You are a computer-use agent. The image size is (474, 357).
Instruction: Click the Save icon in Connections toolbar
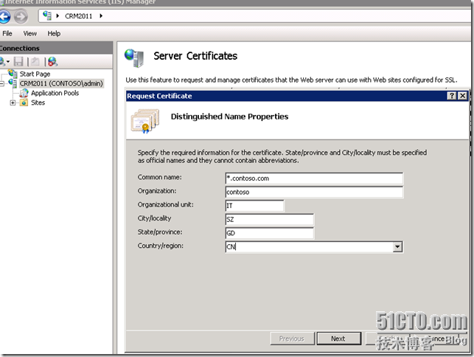click(x=18, y=62)
